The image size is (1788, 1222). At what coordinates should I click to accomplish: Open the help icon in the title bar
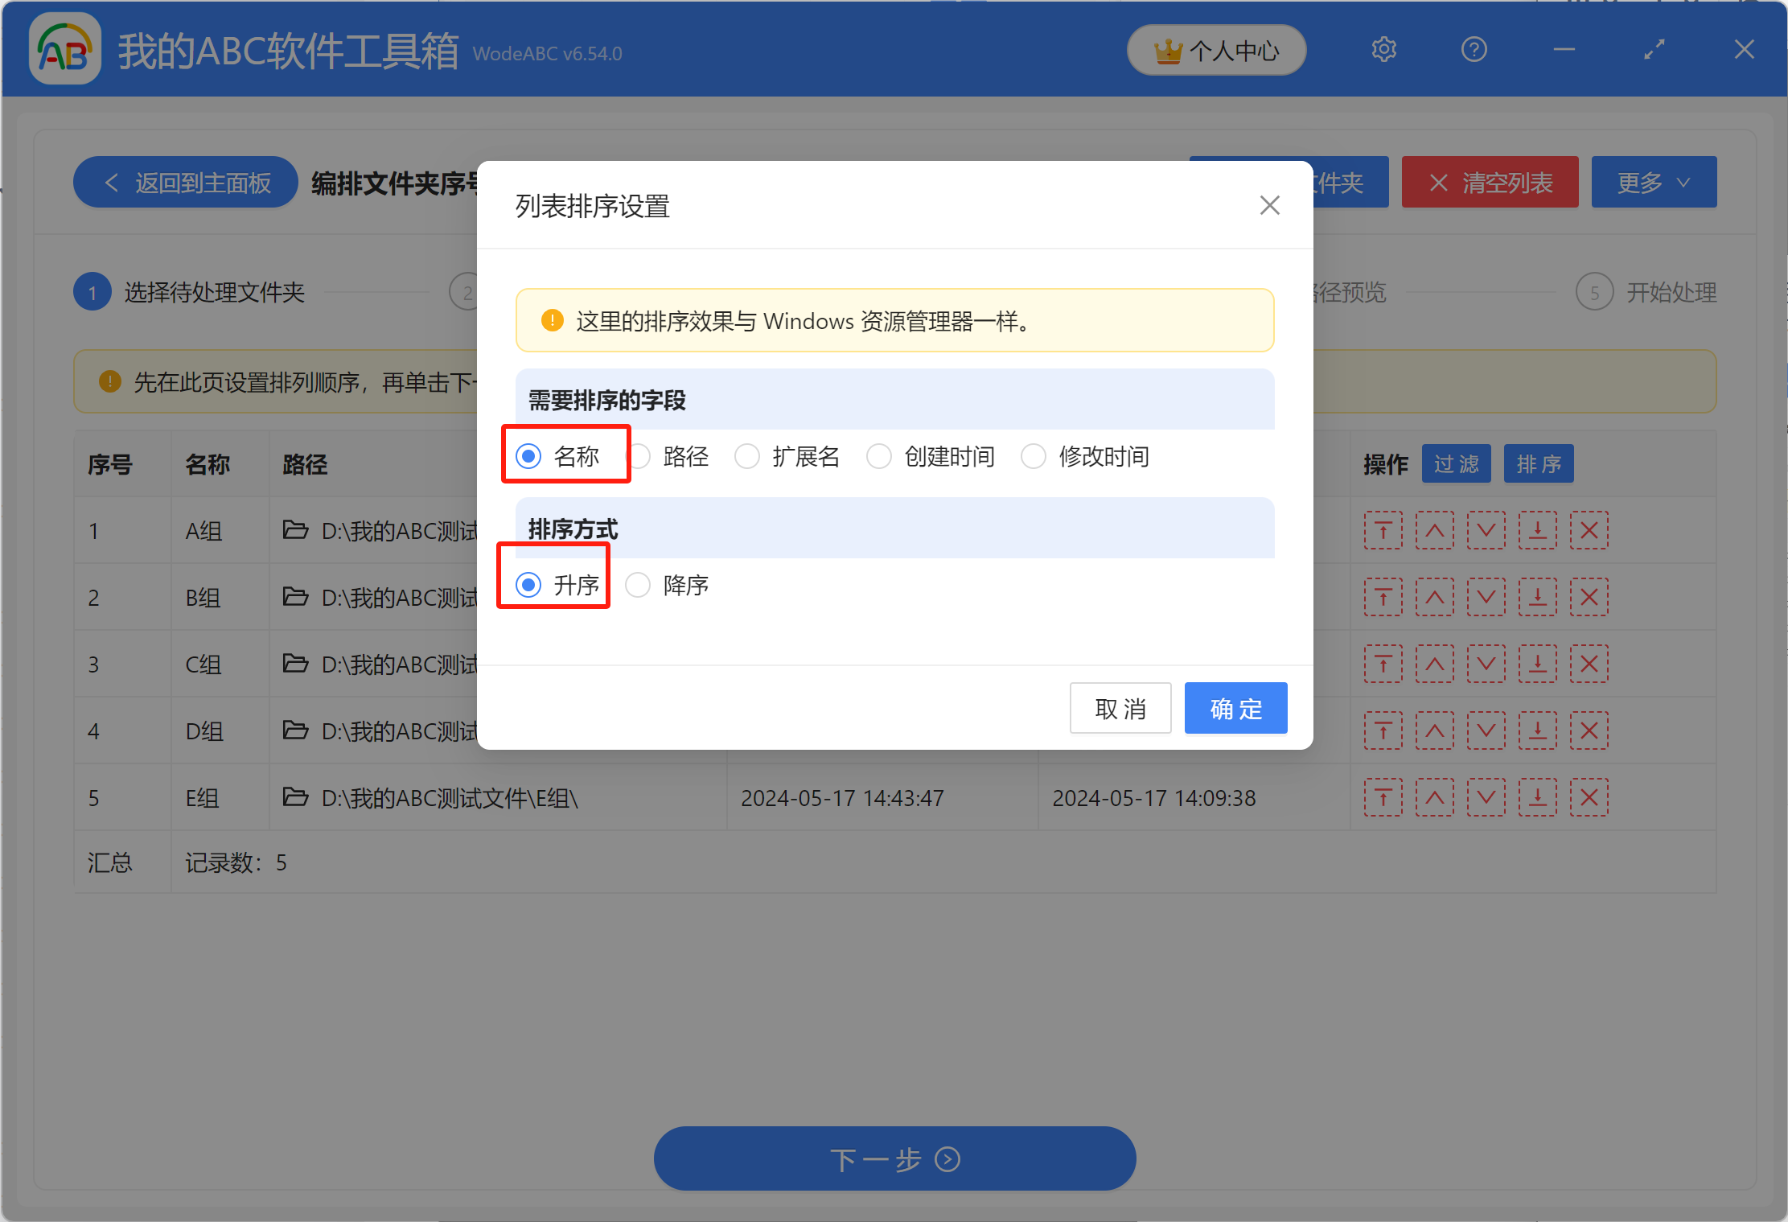(x=1474, y=49)
